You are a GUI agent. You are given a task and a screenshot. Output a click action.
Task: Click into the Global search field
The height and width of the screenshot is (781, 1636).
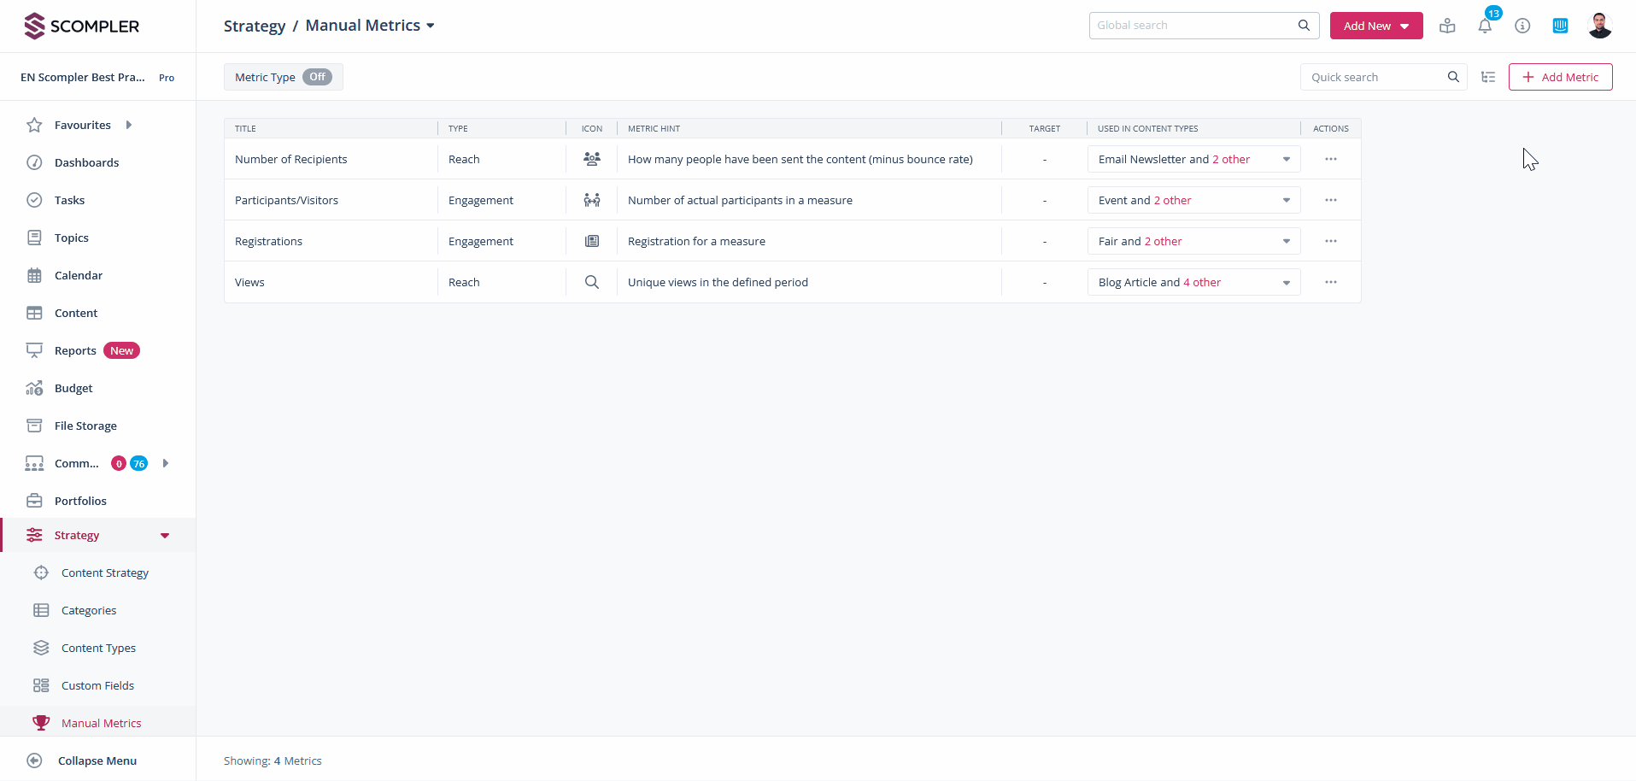[x=1193, y=26]
